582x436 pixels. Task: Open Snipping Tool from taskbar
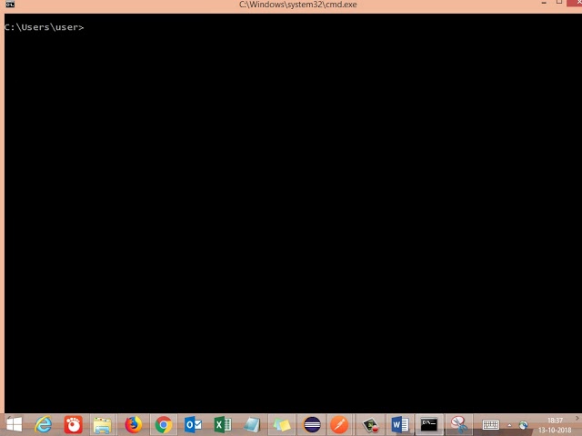[459, 424]
